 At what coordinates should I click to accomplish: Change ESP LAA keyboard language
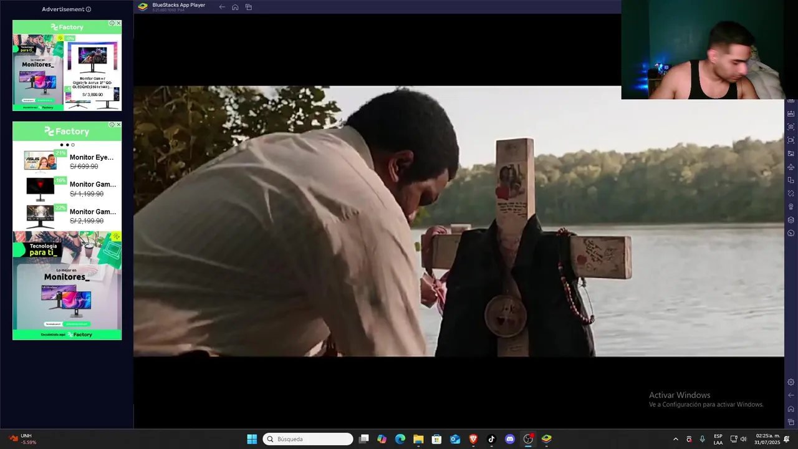pos(718,439)
